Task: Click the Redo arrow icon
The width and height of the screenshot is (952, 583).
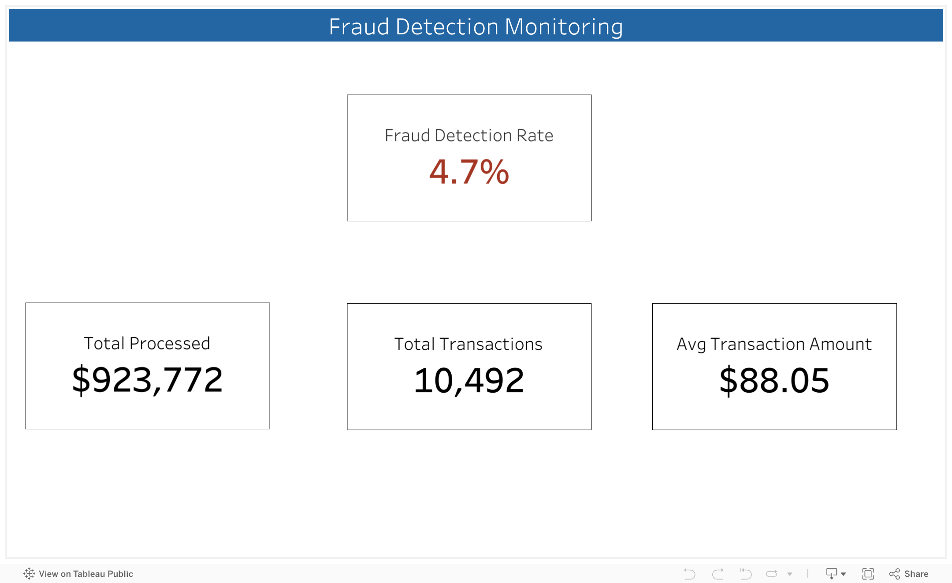Action: pyautogui.click(x=718, y=574)
